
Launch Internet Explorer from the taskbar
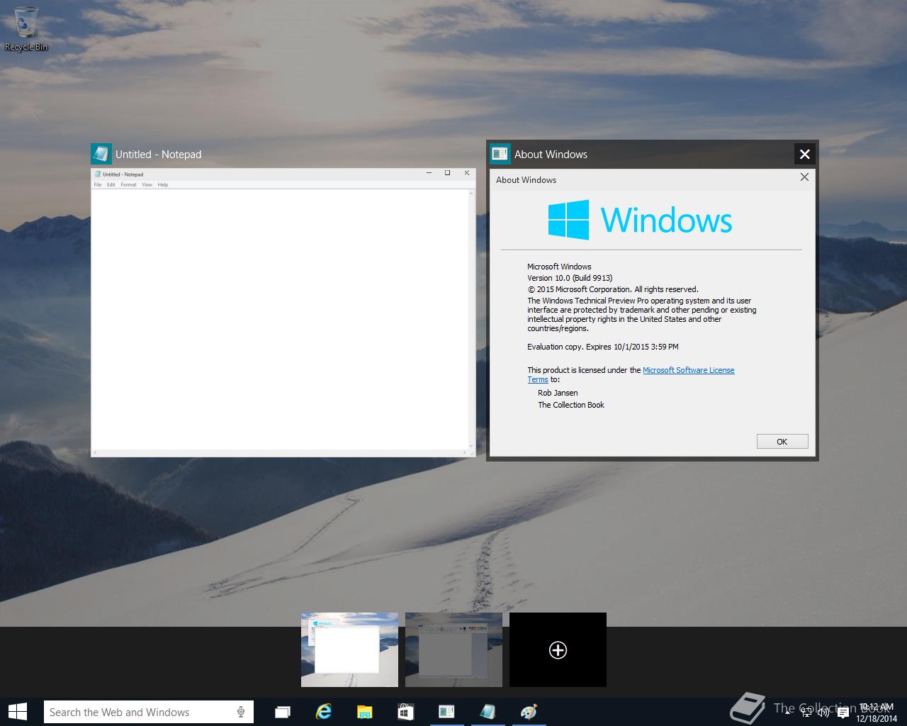click(x=324, y=712)
